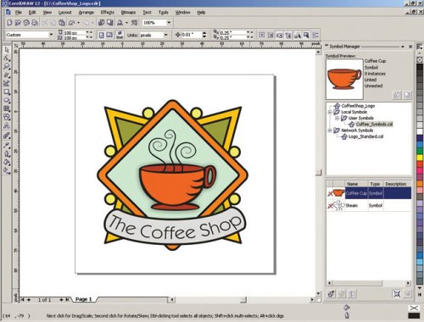The height and width of the screenshot is (322, 424).
Task: Click the nudge offset 0.01 stepper
Action: (x=204, y=35)
